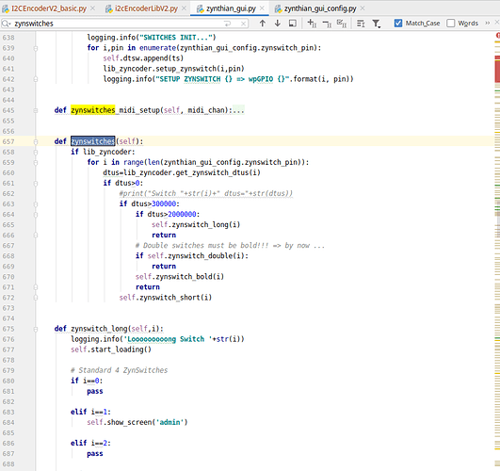This screenshot has width=500, height=471.
Task: Enable the Words checkbox
Action: [451, 23]
